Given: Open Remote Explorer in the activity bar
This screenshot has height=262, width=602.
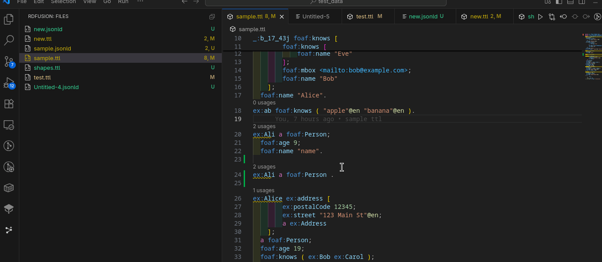Looking at the screenshot, I should point(9,125).
